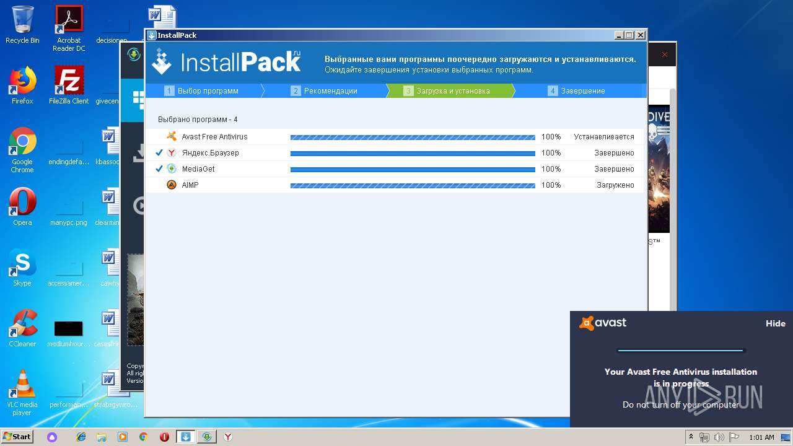The image size is (793, 446).
Task: Select the Word document icon at desktop top
Action: click(x=162, y=17)
